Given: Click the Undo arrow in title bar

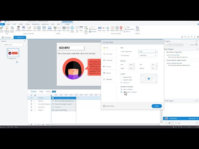Looking at the screenshot, I should 8,22.
